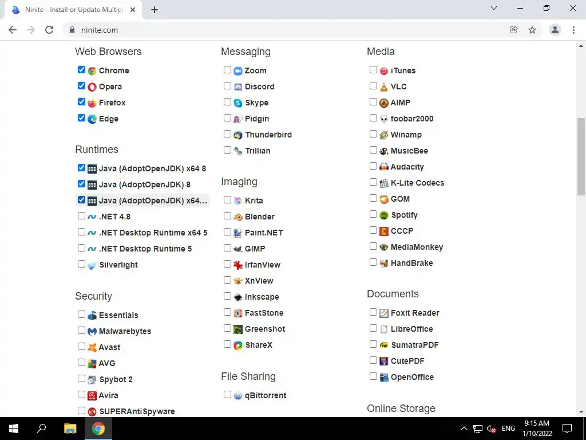The width and height of the screenshot is (586, 440).
Task: Open the Windows Start menu
Action: coord(14,429)
